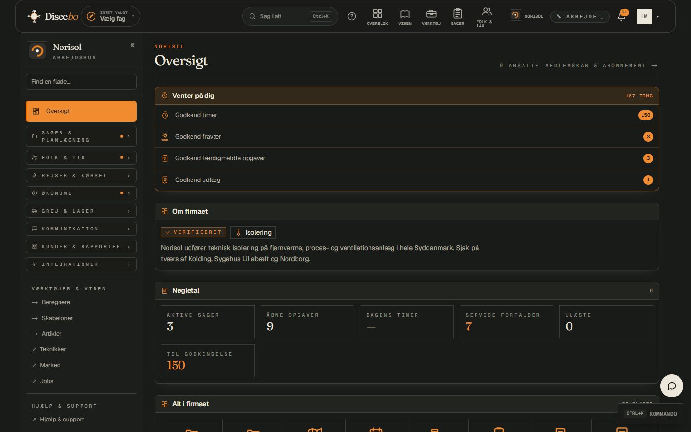This screenshot has width=691, height=432.
Task: Open Vælg fag trade selector
Action: pyautogui.click(x=111, y=16)
